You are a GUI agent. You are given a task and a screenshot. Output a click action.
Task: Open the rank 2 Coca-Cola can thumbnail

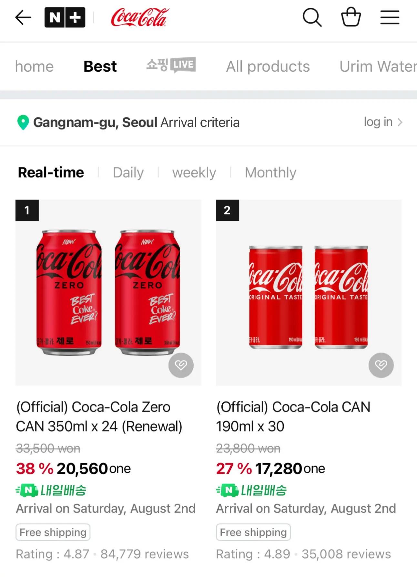click(309, 292)
